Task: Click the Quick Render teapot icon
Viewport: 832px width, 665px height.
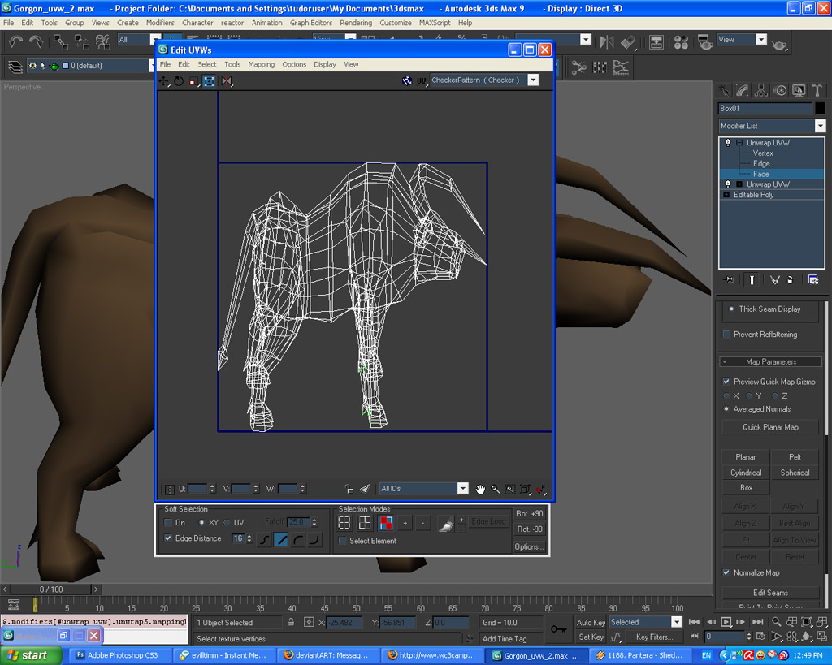Action: click(779, 45)
